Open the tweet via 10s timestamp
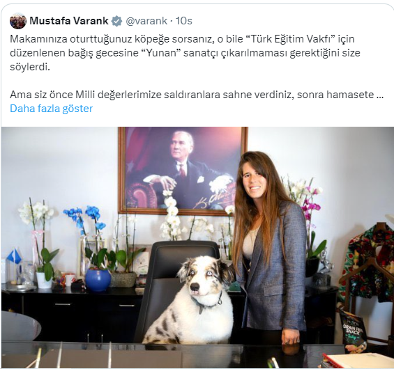Image resolution: width=394 pixels, height=369 pixels. pyautogui.click(x=183, y=21)
